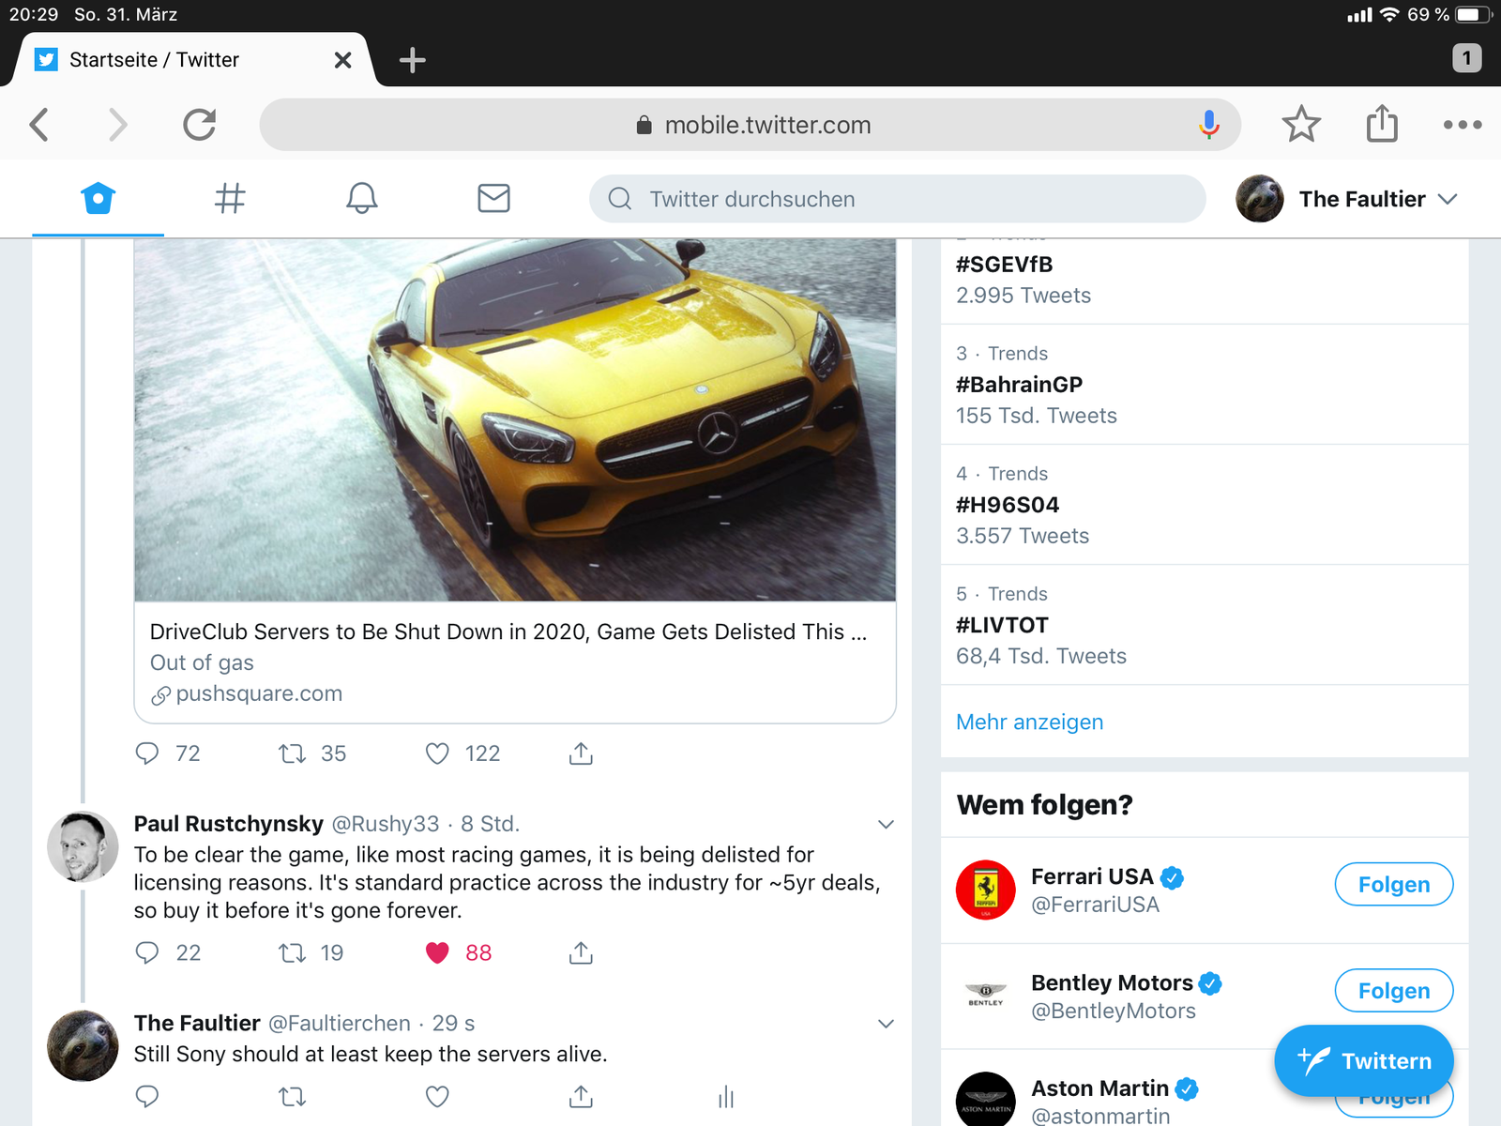Share the DriveClub tweet

pyautogui.click(x=581, y=753)
